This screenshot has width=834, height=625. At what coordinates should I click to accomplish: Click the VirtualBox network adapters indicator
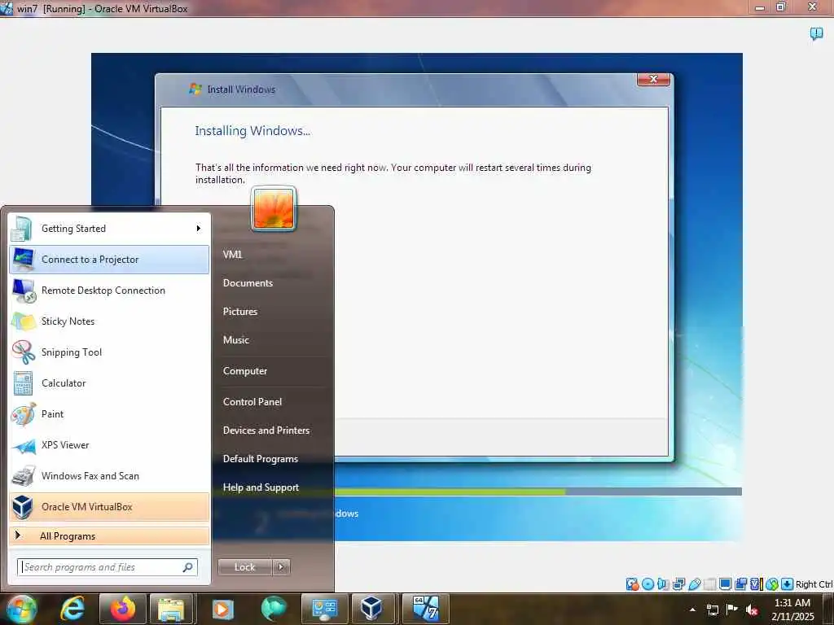click(678, 584)
